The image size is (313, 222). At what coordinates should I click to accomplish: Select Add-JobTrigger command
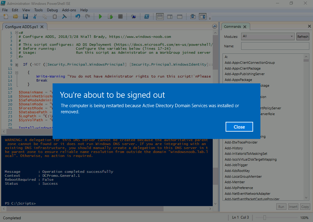(x=236, y=165)
